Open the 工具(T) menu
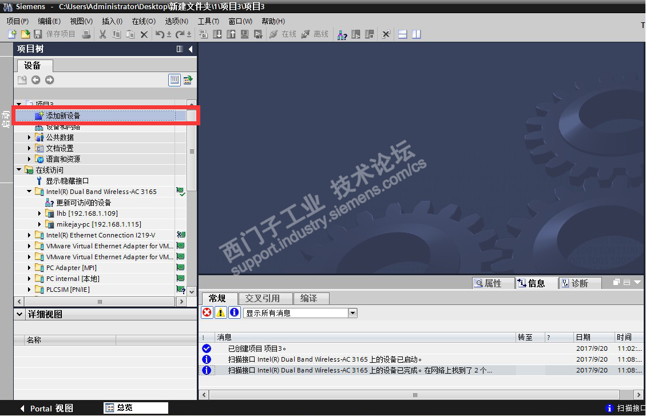646x416 pixels. (x=208, y=21)
